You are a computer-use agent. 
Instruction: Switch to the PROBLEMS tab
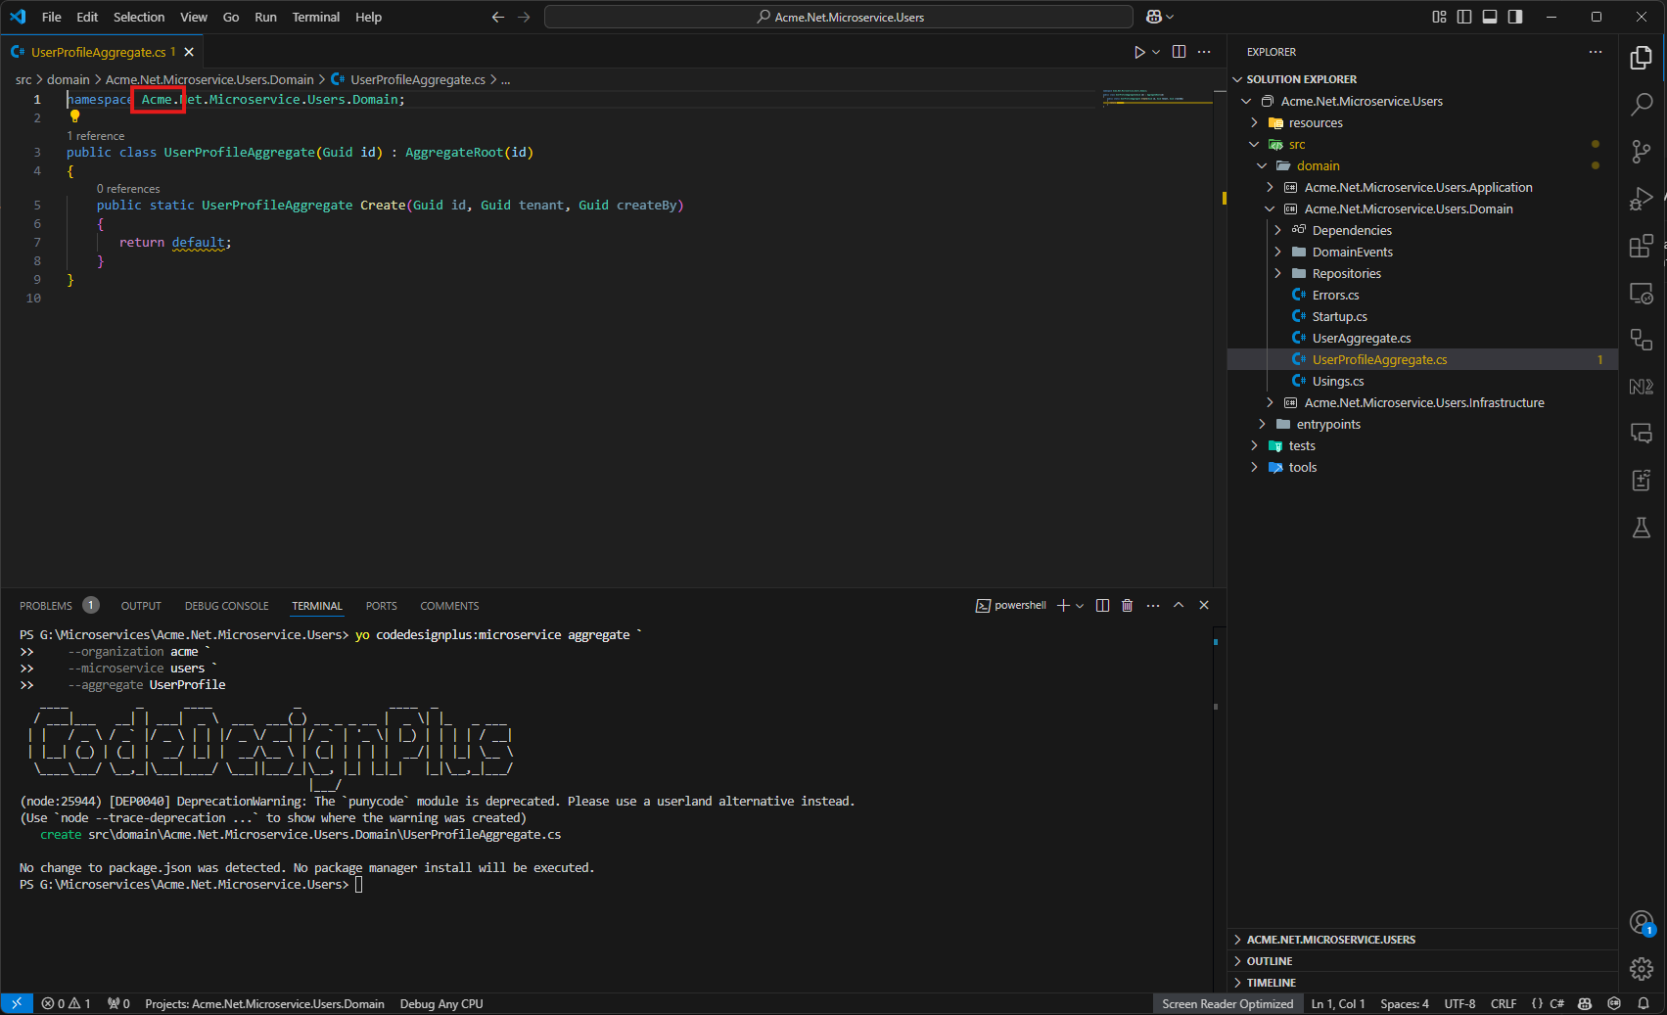[46, 606]
